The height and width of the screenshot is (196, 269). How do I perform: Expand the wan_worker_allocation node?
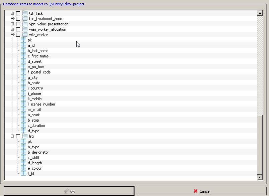coord(12,29)
